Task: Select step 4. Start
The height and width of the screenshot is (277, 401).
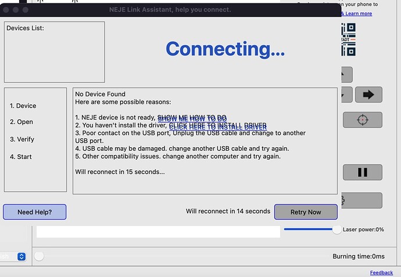Action: [x=21, y=156]
